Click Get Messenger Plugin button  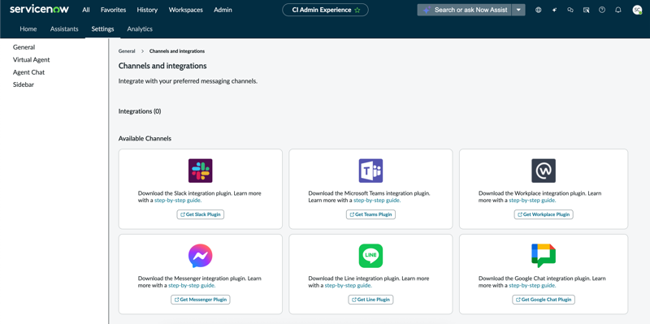[x=201, y=300]
